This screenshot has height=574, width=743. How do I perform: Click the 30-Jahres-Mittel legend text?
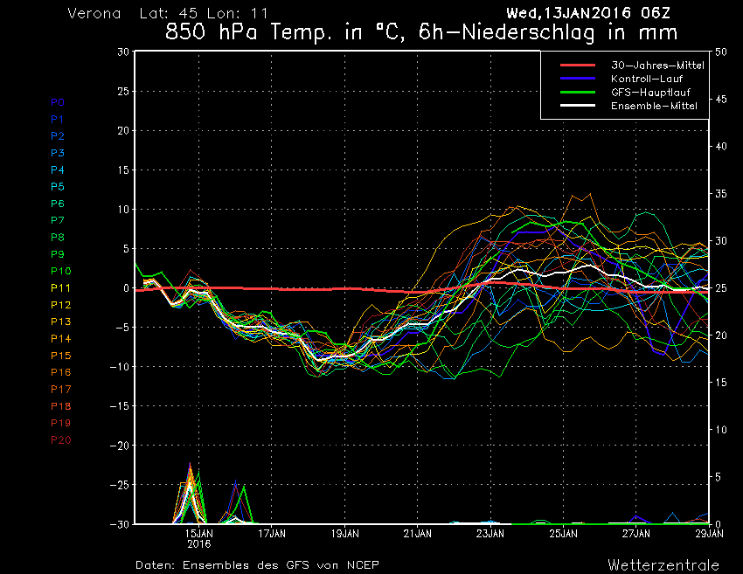point(657,66)
